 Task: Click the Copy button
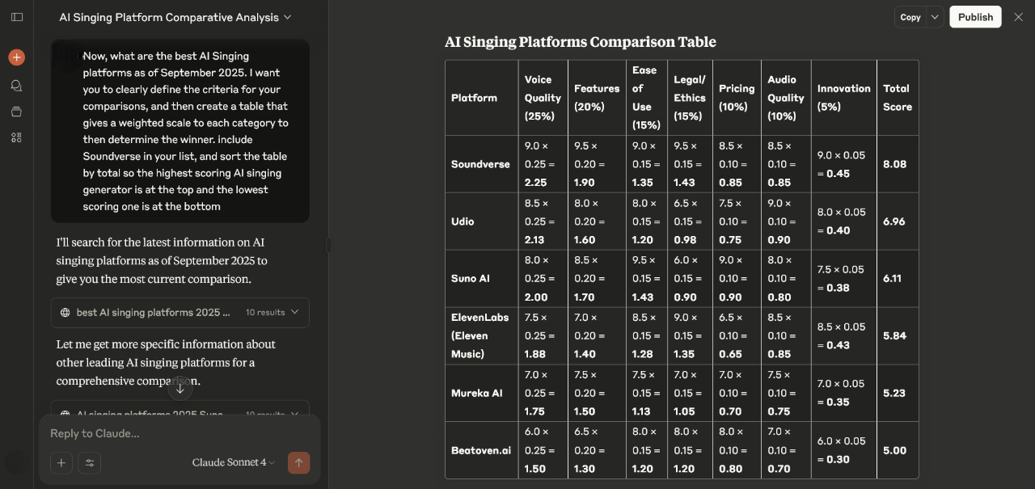pyautogui.click(x=910, y=17)
